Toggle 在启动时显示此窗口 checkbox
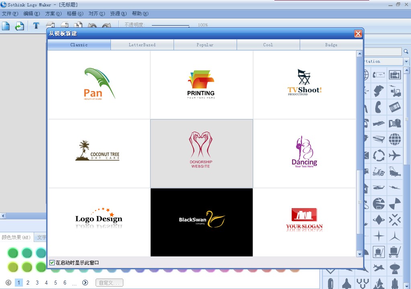Screen dimensions: 411x289 (52, 262)
